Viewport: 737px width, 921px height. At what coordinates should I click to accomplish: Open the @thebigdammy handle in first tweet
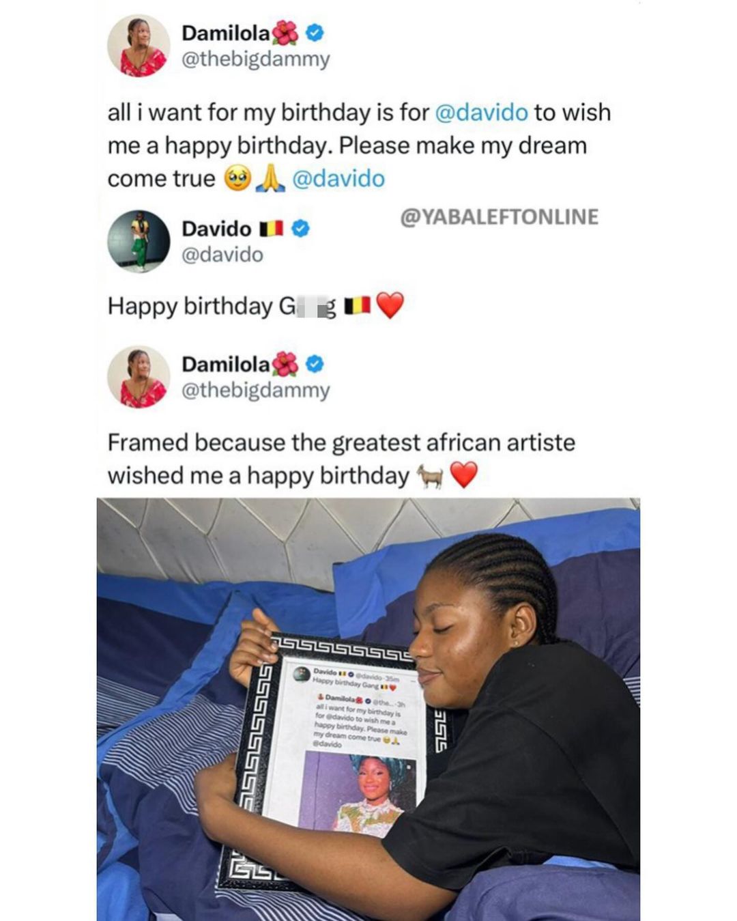coord(256,59)
